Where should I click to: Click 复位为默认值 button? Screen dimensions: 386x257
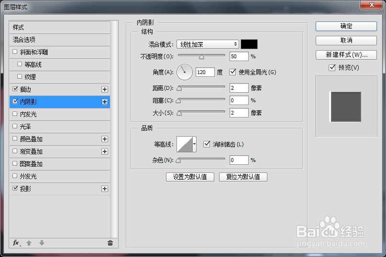coord(243,177)
